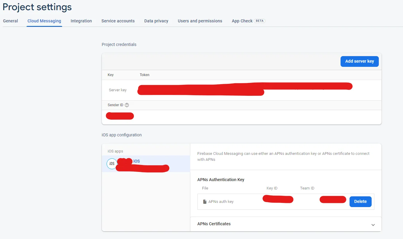Viewport: 403px width, 239px height.
Task: Click the Sender ID help icon
Action: tap(127, 105)
